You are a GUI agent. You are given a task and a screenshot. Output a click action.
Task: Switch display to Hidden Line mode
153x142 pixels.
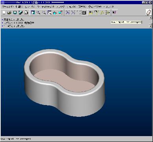coord(73,13)
